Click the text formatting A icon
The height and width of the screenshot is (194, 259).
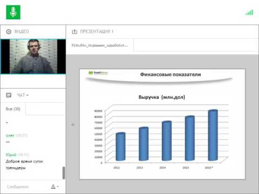click(x=53, y=186)
